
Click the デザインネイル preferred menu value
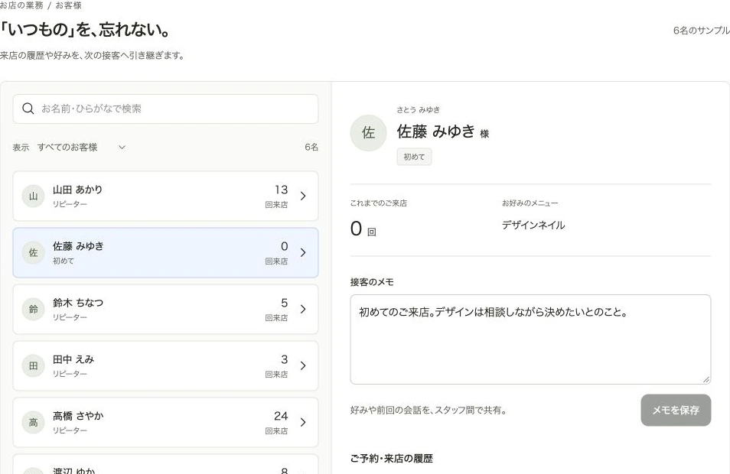pos(533,225)
